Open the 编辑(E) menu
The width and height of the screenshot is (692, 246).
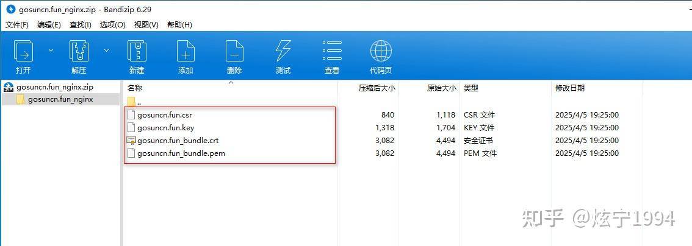(x=49, y=25)
